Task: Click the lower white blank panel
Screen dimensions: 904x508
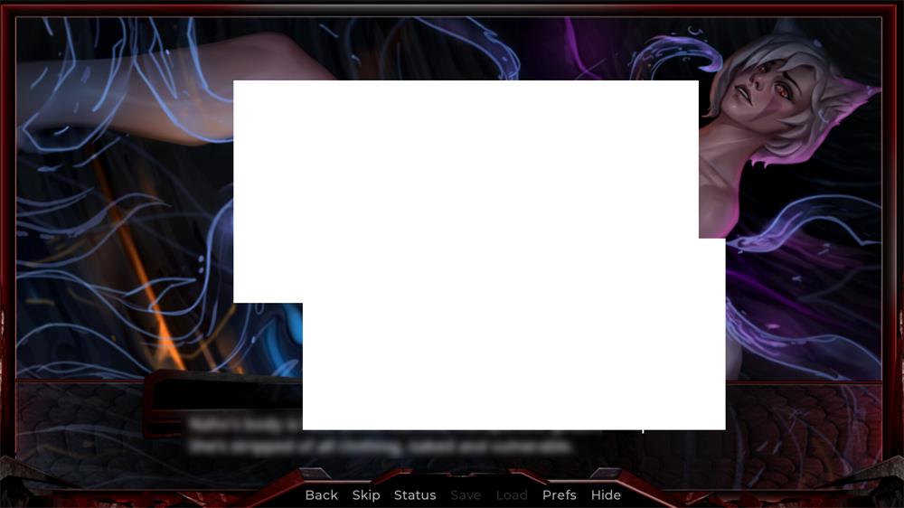Action: coord(513,362)
